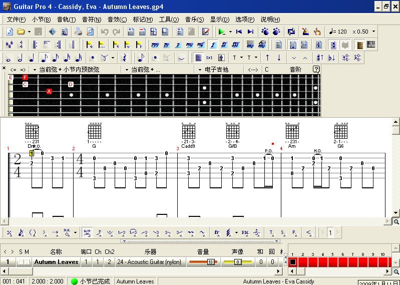The height and width of the screenshot is (285, 400).
Task: Open 工具(O) menu
Action: pyautogui.click(x=169, y=20)
